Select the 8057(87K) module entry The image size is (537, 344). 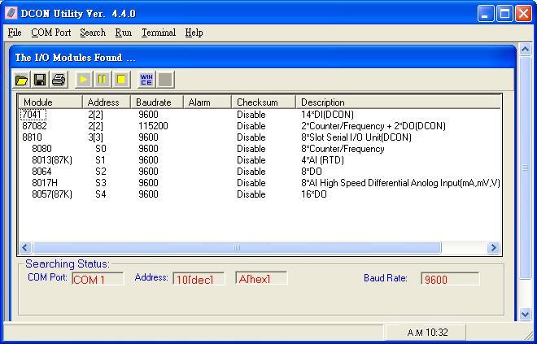pos(52,194)
